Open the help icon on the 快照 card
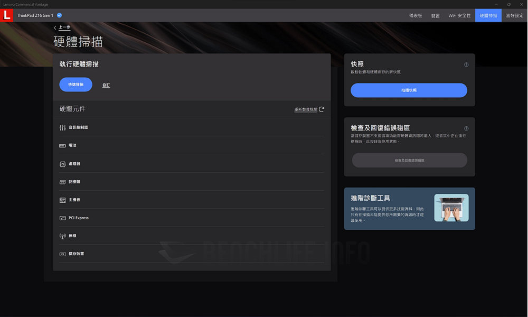 pyautogui.click(x=466, y=64)
